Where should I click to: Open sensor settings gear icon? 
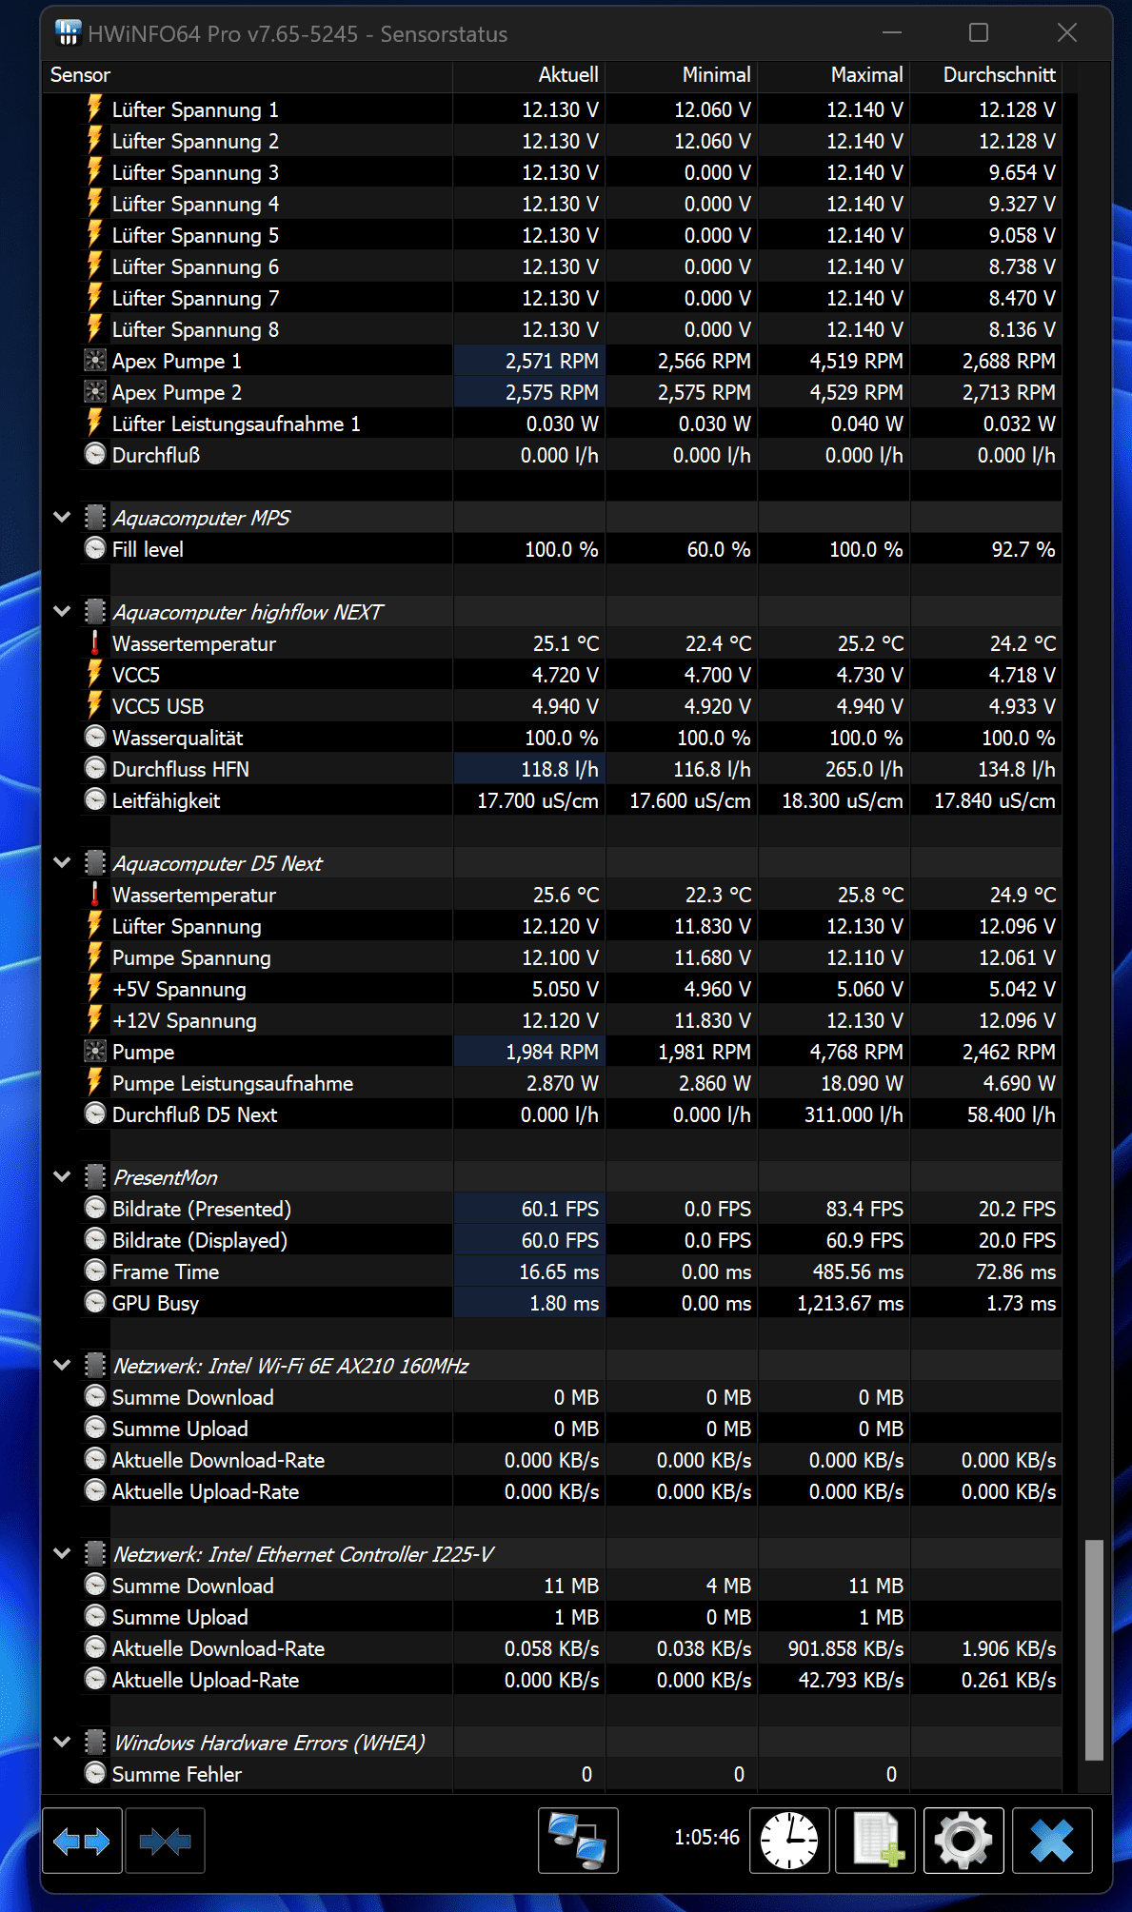tap(963, 1841)
